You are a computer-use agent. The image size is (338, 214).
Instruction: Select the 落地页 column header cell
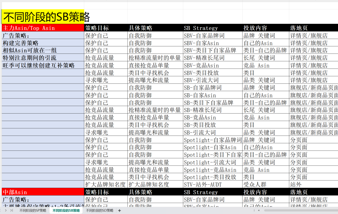coord(299,28)
